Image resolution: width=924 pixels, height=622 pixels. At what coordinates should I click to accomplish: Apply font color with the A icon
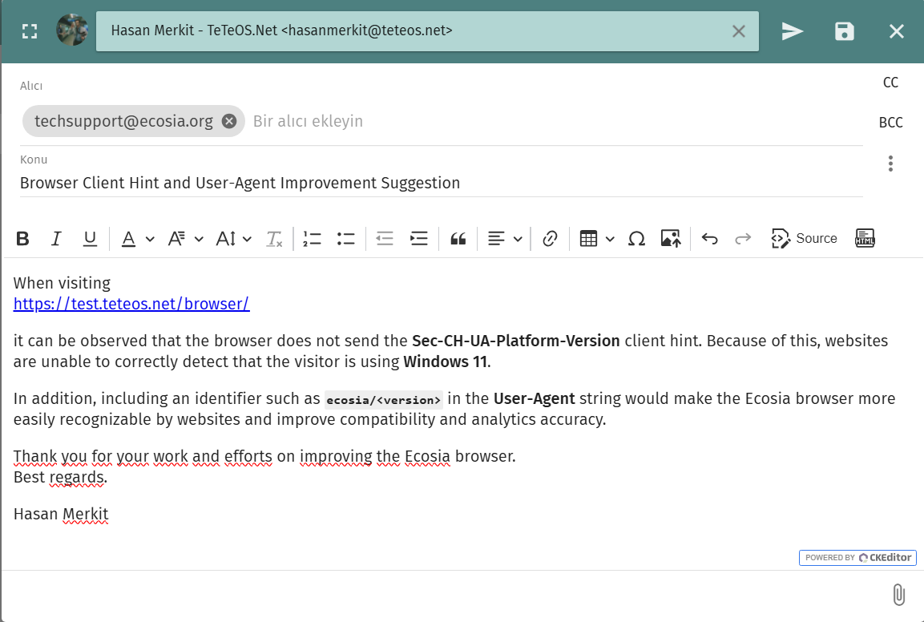pyautogui.click(x=128, y=239)
